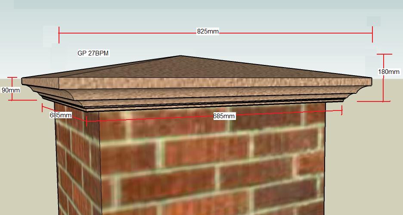
Task: Click the apex peak of the pier cap
Action: [x=180, y=56]
